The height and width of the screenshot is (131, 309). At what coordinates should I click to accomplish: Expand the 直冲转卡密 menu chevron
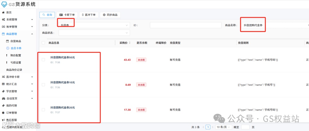pyautogui.click(x=32, y=77)
